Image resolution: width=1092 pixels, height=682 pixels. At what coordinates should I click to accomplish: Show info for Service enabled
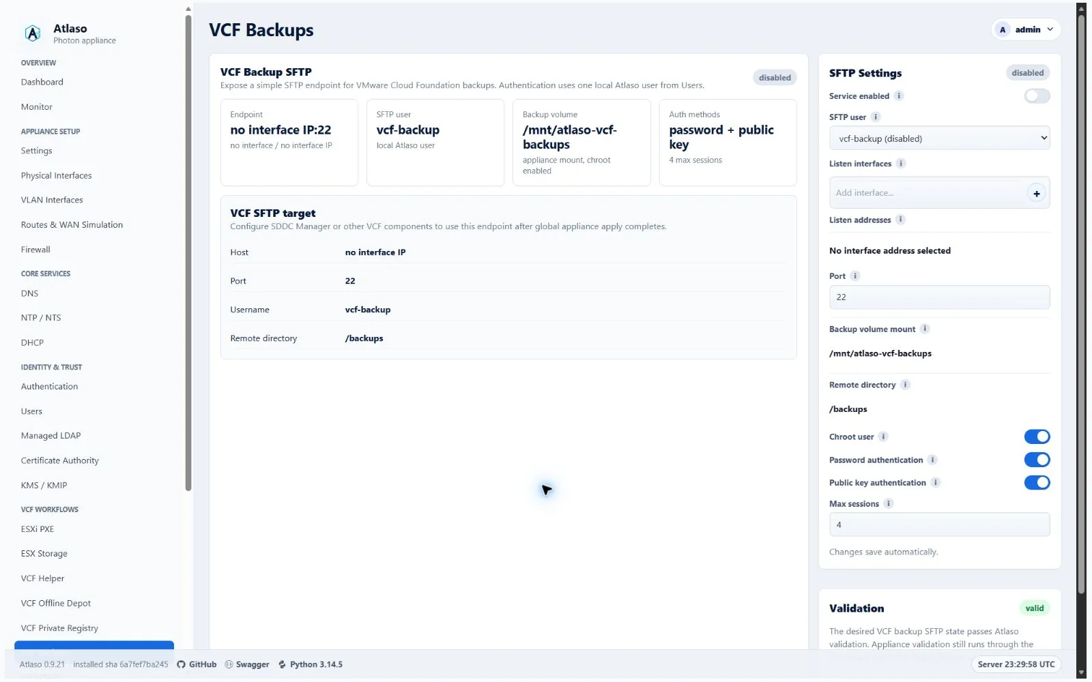coord(899,95)
